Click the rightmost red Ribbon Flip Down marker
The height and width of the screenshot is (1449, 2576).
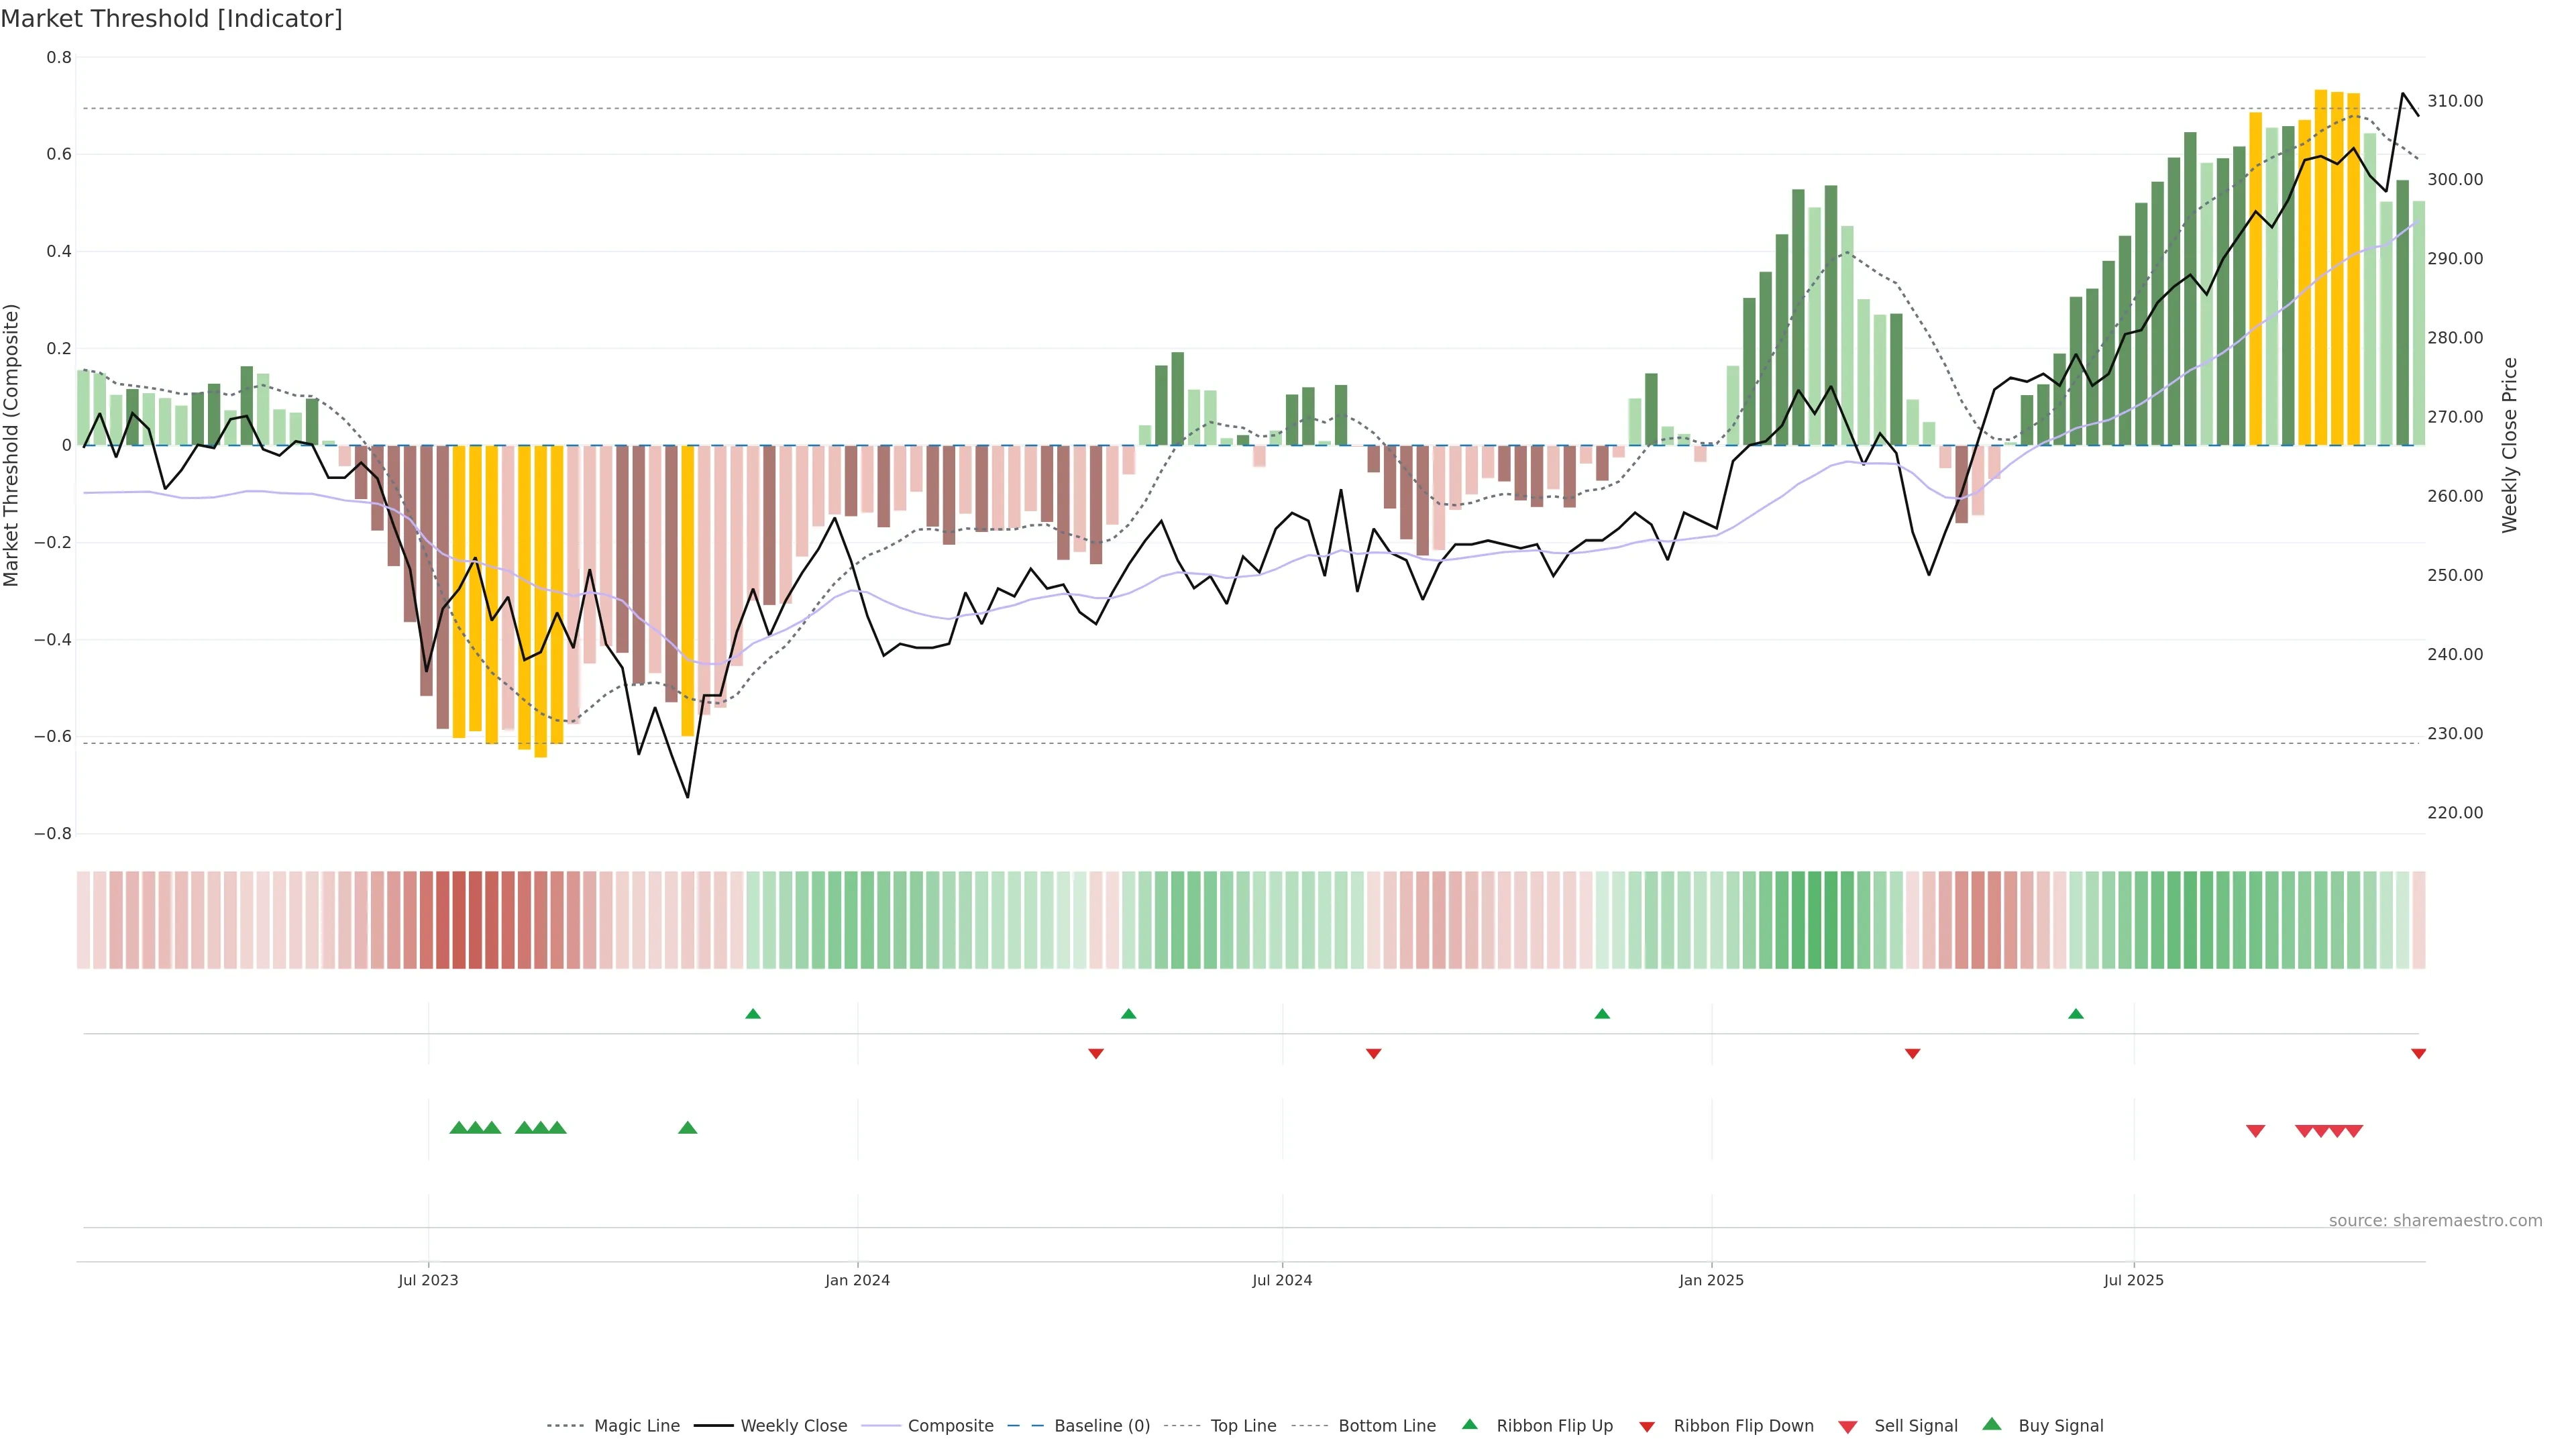pos(2418,1053)
